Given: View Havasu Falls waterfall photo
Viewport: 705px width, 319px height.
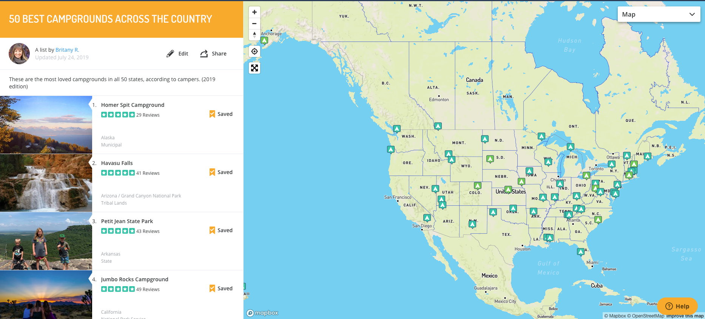Looking at the screenshot, I should pos(46,183).
